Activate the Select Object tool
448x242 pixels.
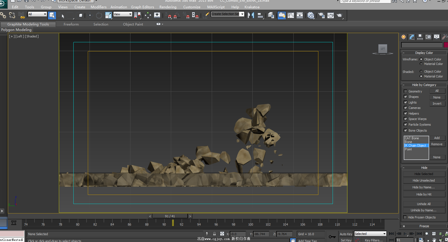tap(52, 15)
